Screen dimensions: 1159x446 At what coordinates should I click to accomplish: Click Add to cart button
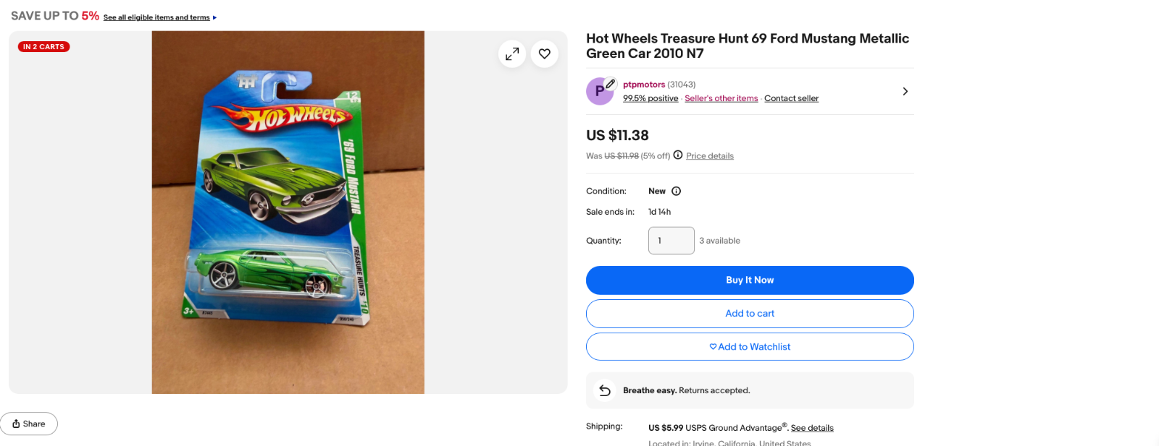(x=750, y=314)
